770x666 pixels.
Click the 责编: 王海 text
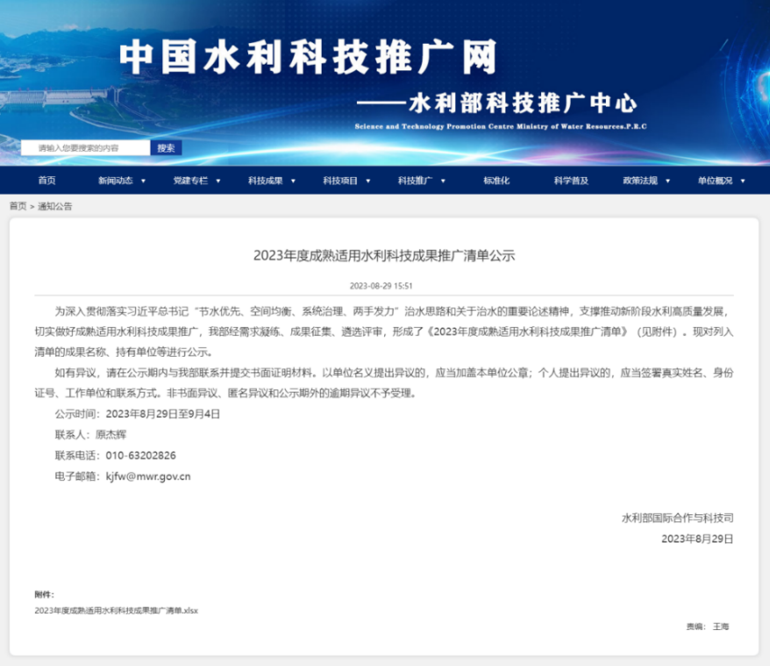coord(708,627)
